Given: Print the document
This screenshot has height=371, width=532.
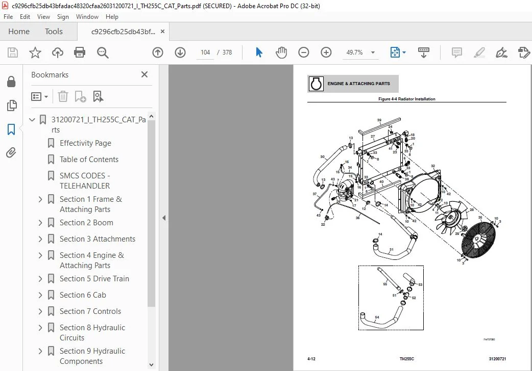Looking at the screenshot, I should point(80,52).
